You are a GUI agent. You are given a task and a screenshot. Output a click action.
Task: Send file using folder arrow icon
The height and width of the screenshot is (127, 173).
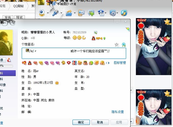[69, 13]
